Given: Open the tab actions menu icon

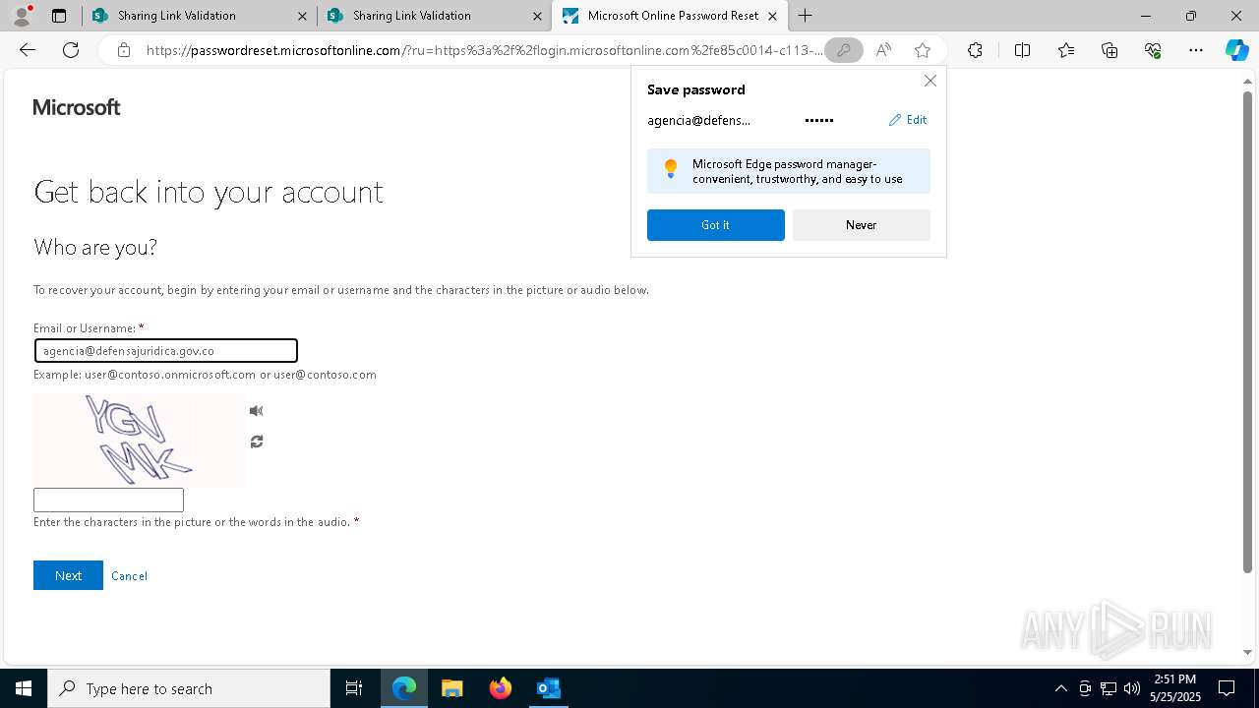Looking at the screenshot, I should pyautogui.click(x=59, y=16).
